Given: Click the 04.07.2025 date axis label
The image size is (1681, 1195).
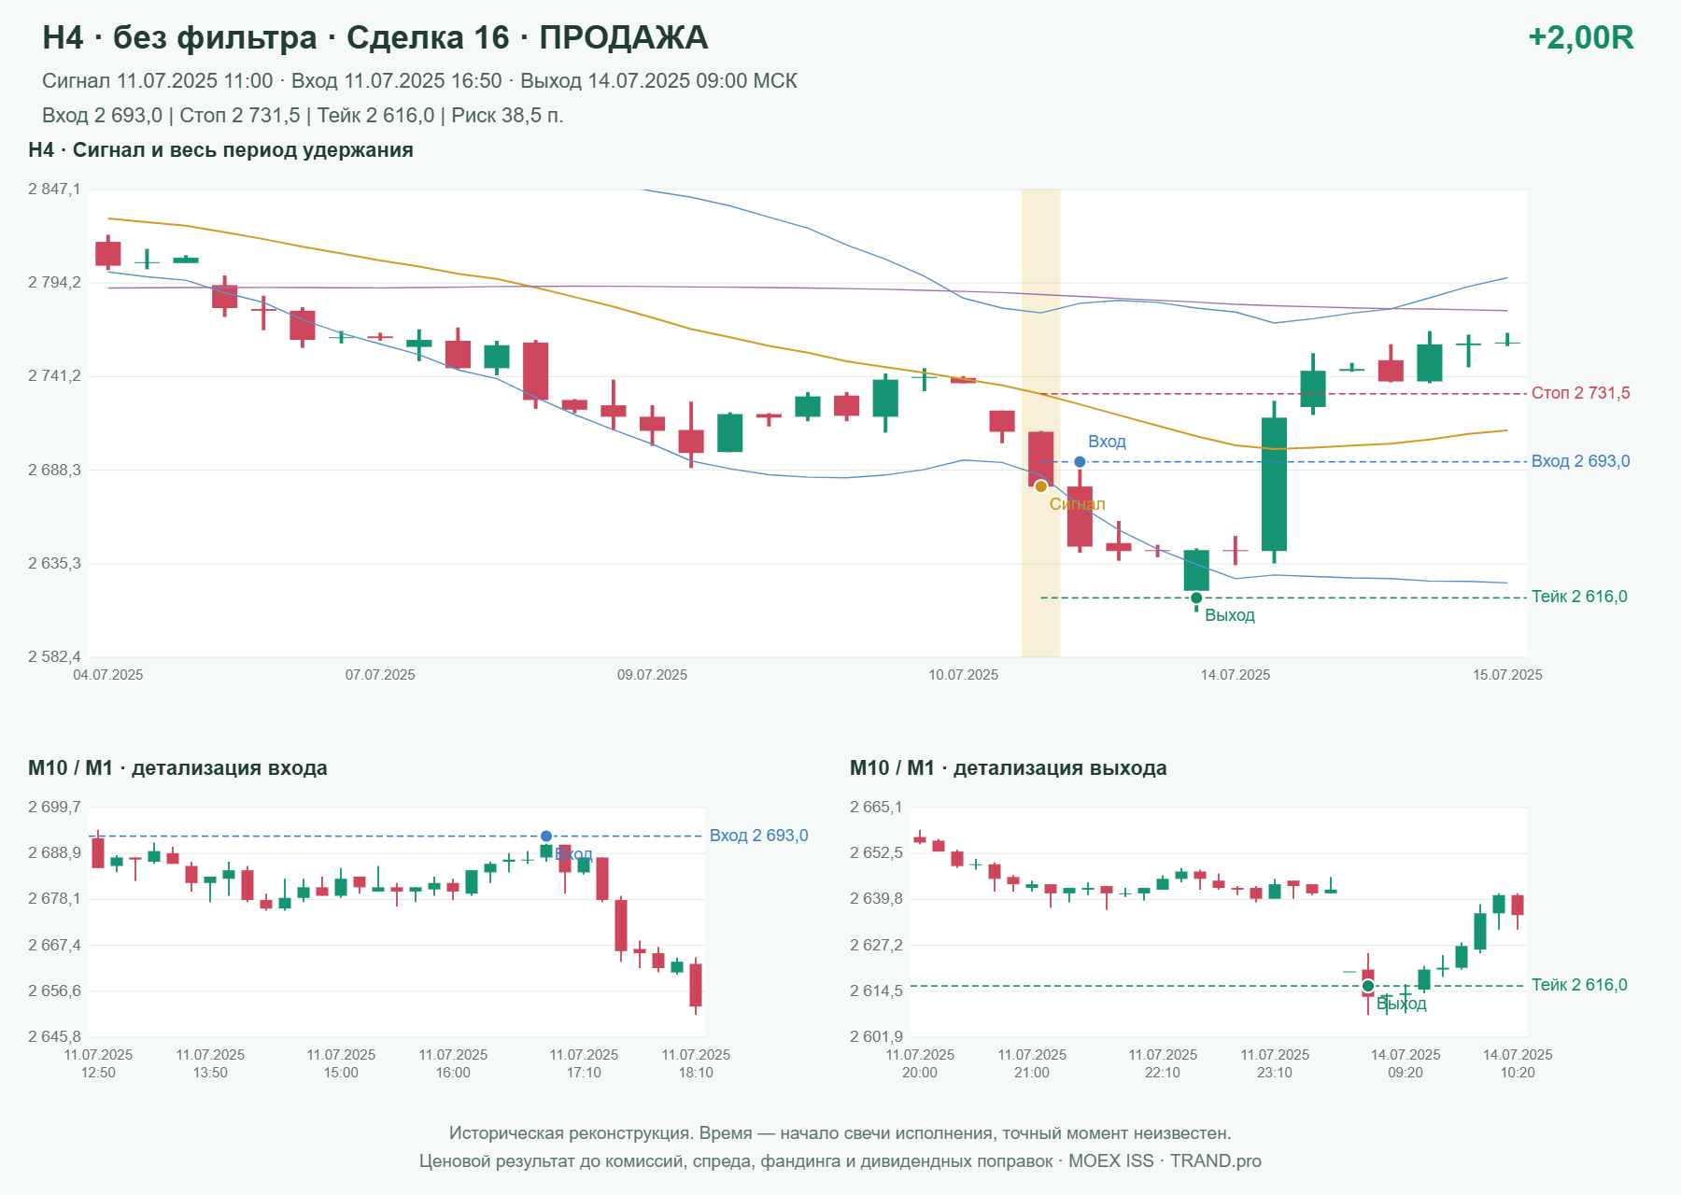Looking at the screenshot, I should coord(108,675).
